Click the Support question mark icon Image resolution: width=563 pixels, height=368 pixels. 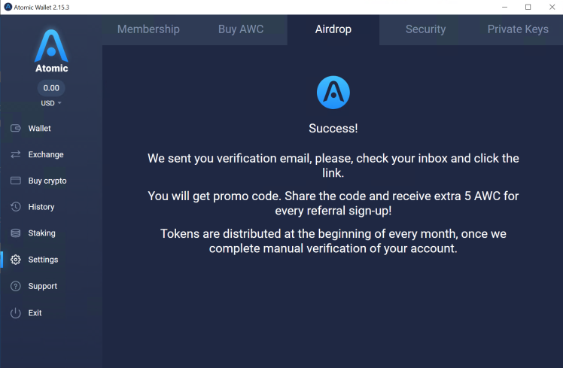(x=15, y=286)
